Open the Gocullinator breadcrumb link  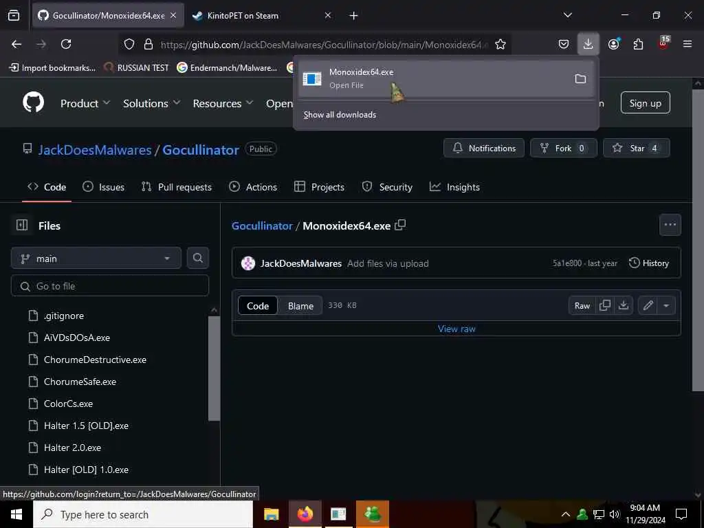pos(262,225)
